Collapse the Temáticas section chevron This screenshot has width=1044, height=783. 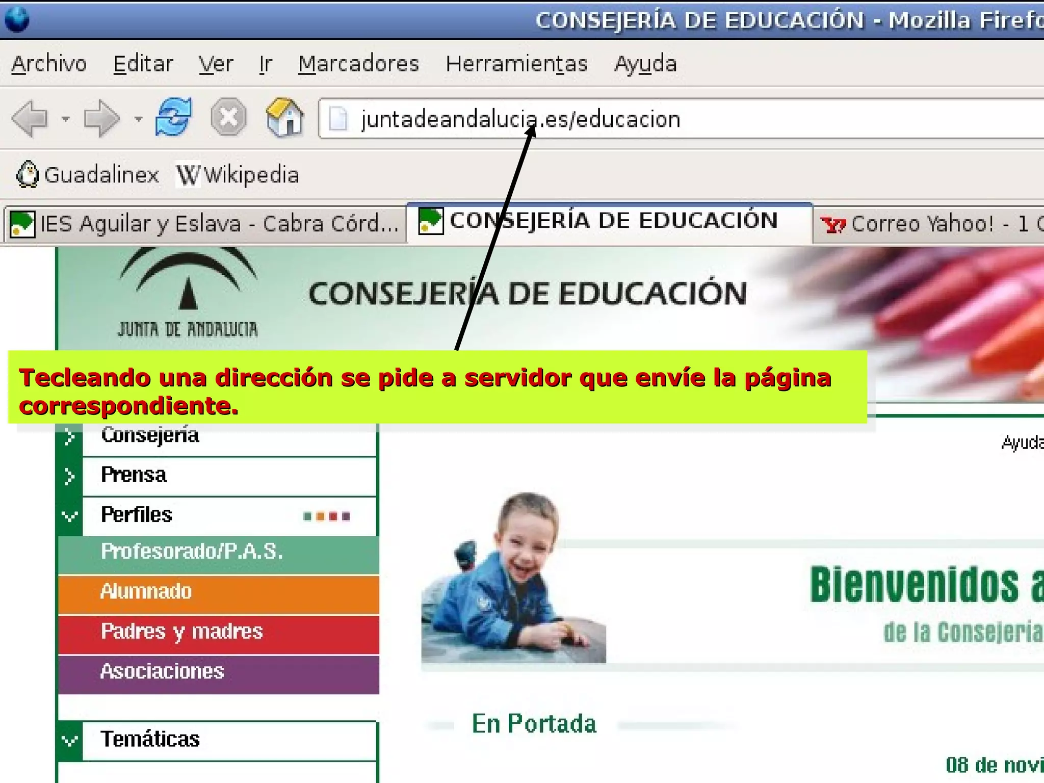[70, 740]
